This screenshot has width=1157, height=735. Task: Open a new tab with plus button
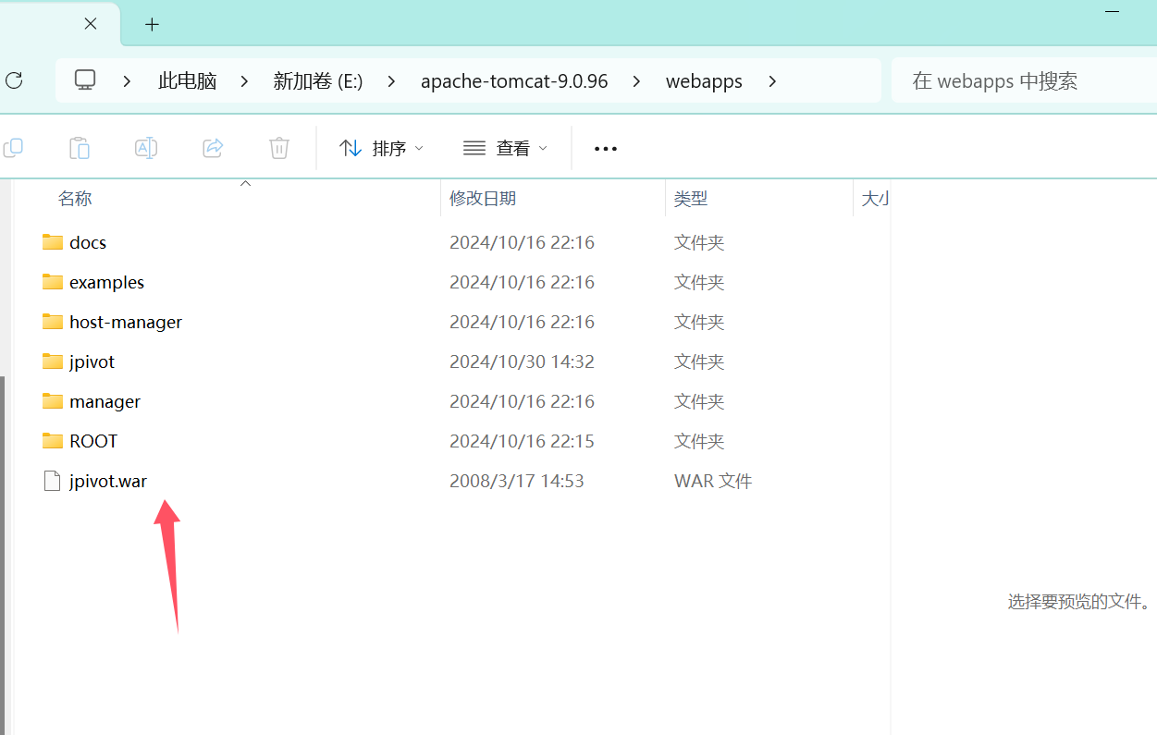click(x=153, y=25)
